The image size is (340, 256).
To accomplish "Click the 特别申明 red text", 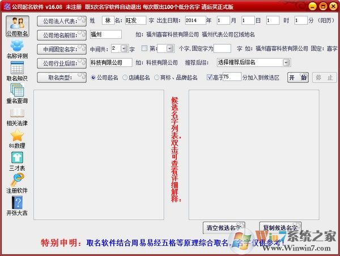I will click(61, 242).
